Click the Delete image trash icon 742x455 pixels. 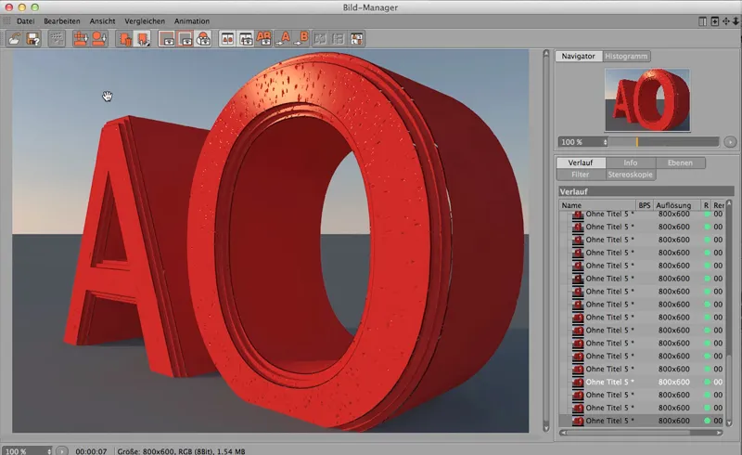pos(124,39)
